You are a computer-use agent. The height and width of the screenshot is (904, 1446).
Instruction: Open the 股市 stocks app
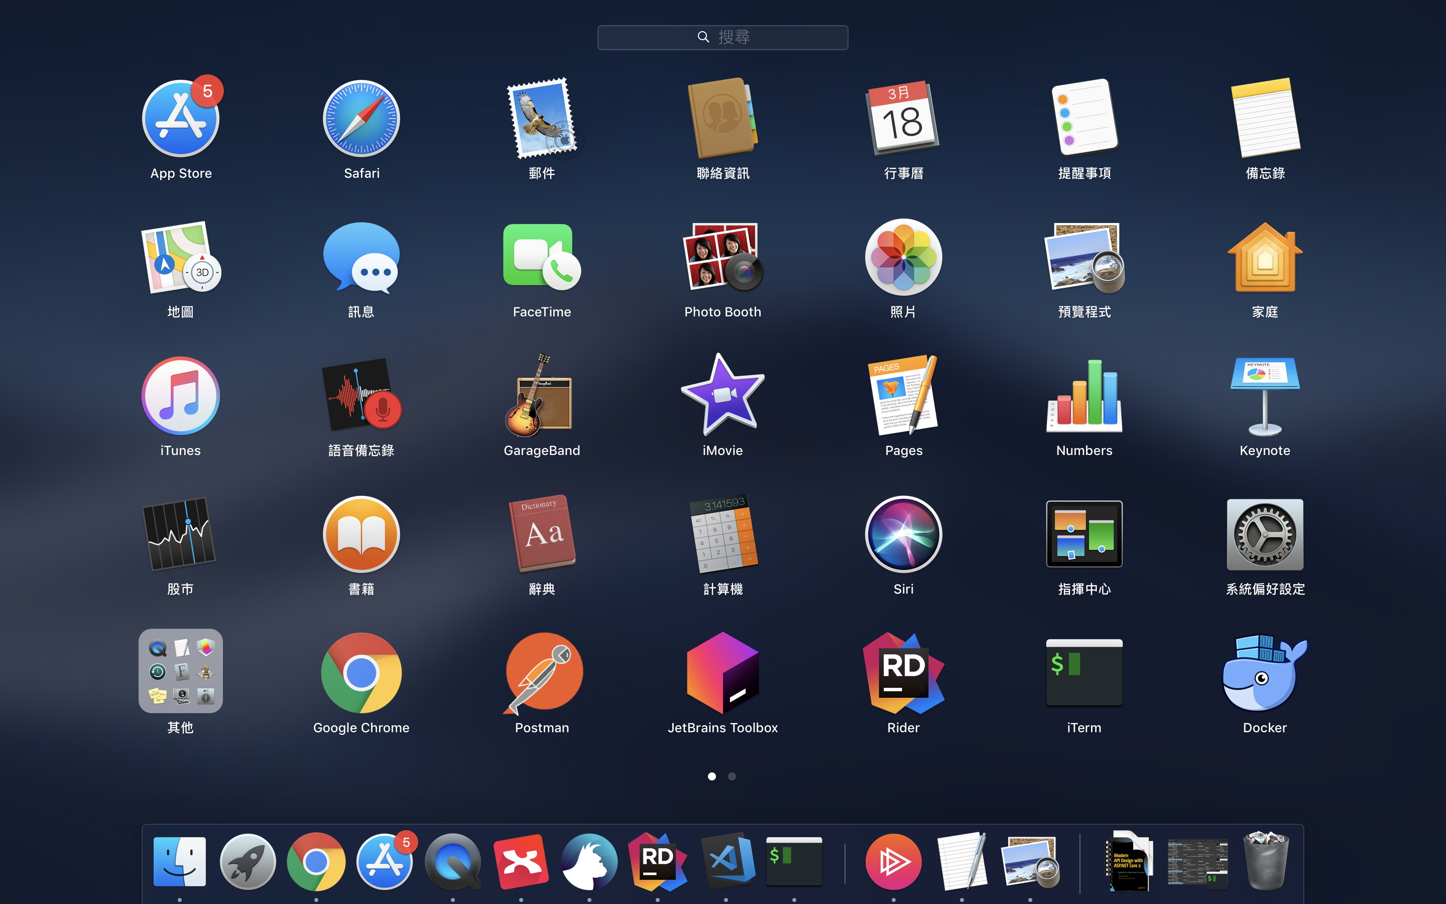180,534
